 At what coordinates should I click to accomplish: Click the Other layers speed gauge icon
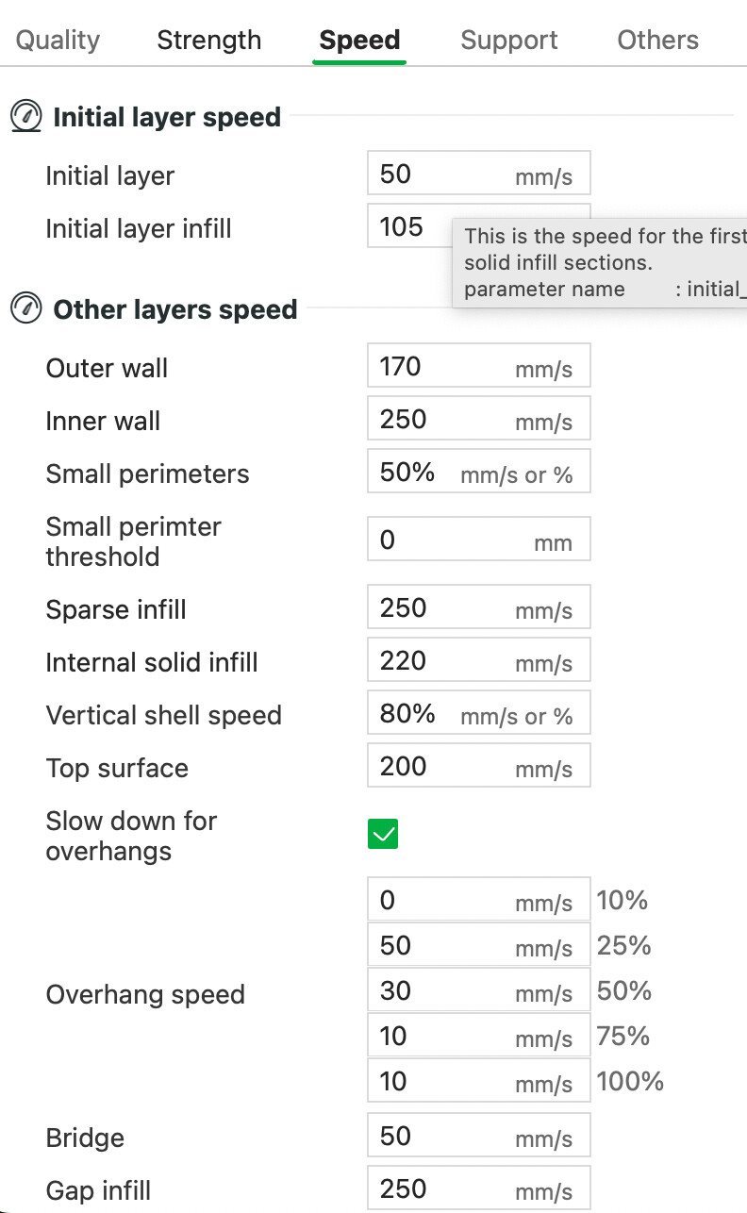(x=26, y=308)
